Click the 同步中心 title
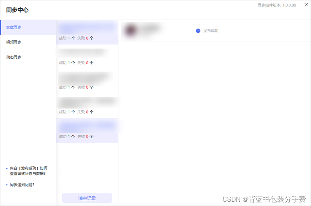The width and height of the screenshot is (311, 206). pos(17,10)
